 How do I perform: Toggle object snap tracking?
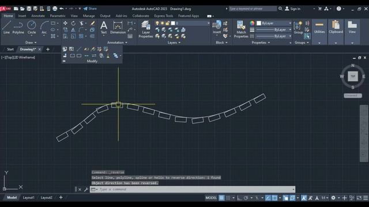[268, 198]
